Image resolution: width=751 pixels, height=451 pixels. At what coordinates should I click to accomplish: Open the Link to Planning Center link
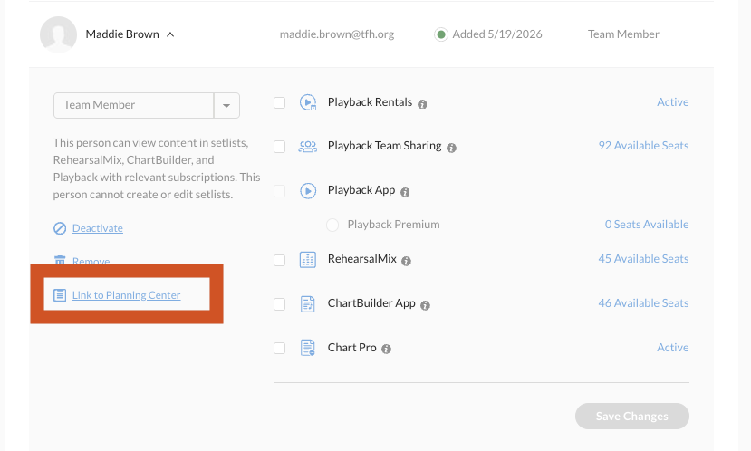pos(127,295)
